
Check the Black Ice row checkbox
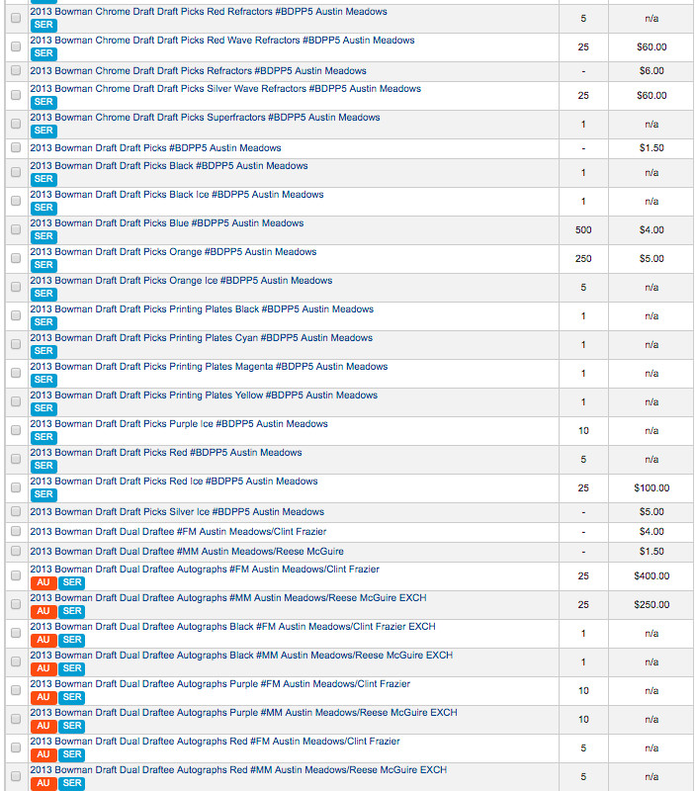[x=16, y=201]
